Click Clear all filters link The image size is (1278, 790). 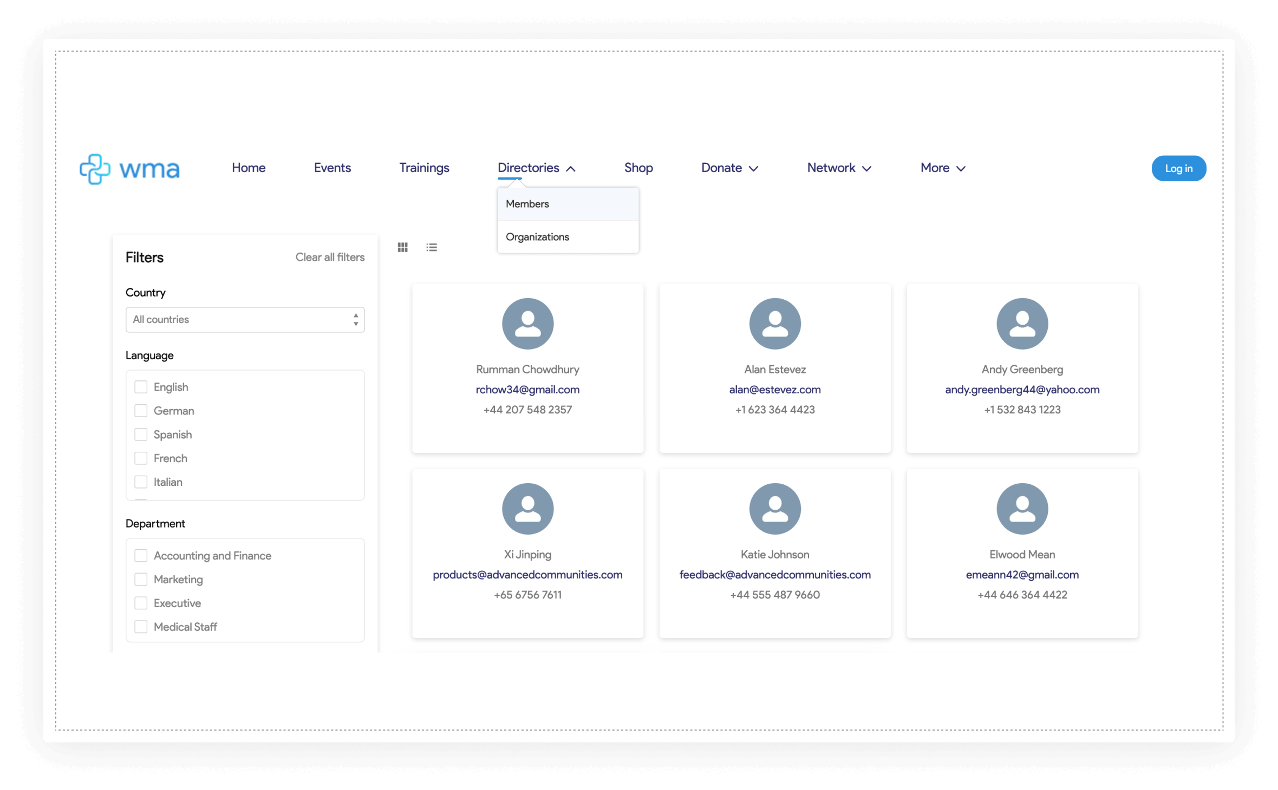(x=330, y=257)
